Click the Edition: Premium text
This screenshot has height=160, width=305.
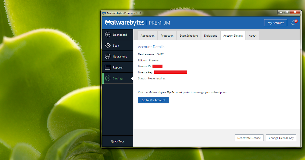tap(149, 60)
